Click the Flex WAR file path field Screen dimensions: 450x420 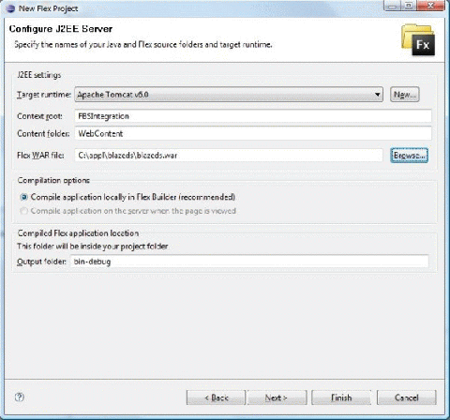point(229,156)
